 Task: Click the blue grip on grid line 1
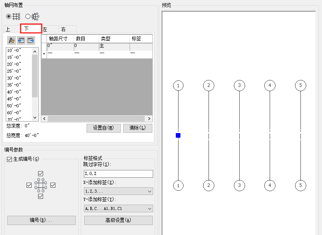(x=178, y=135)
